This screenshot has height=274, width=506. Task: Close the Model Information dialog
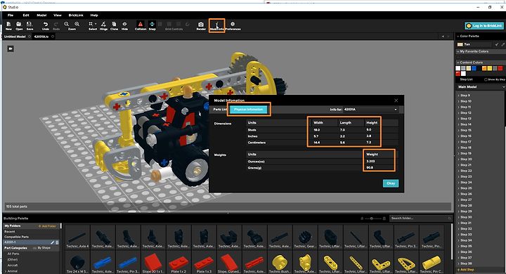tap(396, 100)
